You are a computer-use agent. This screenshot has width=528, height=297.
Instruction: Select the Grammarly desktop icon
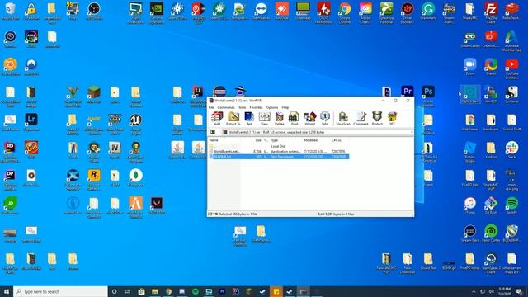[x=428, y=11]
